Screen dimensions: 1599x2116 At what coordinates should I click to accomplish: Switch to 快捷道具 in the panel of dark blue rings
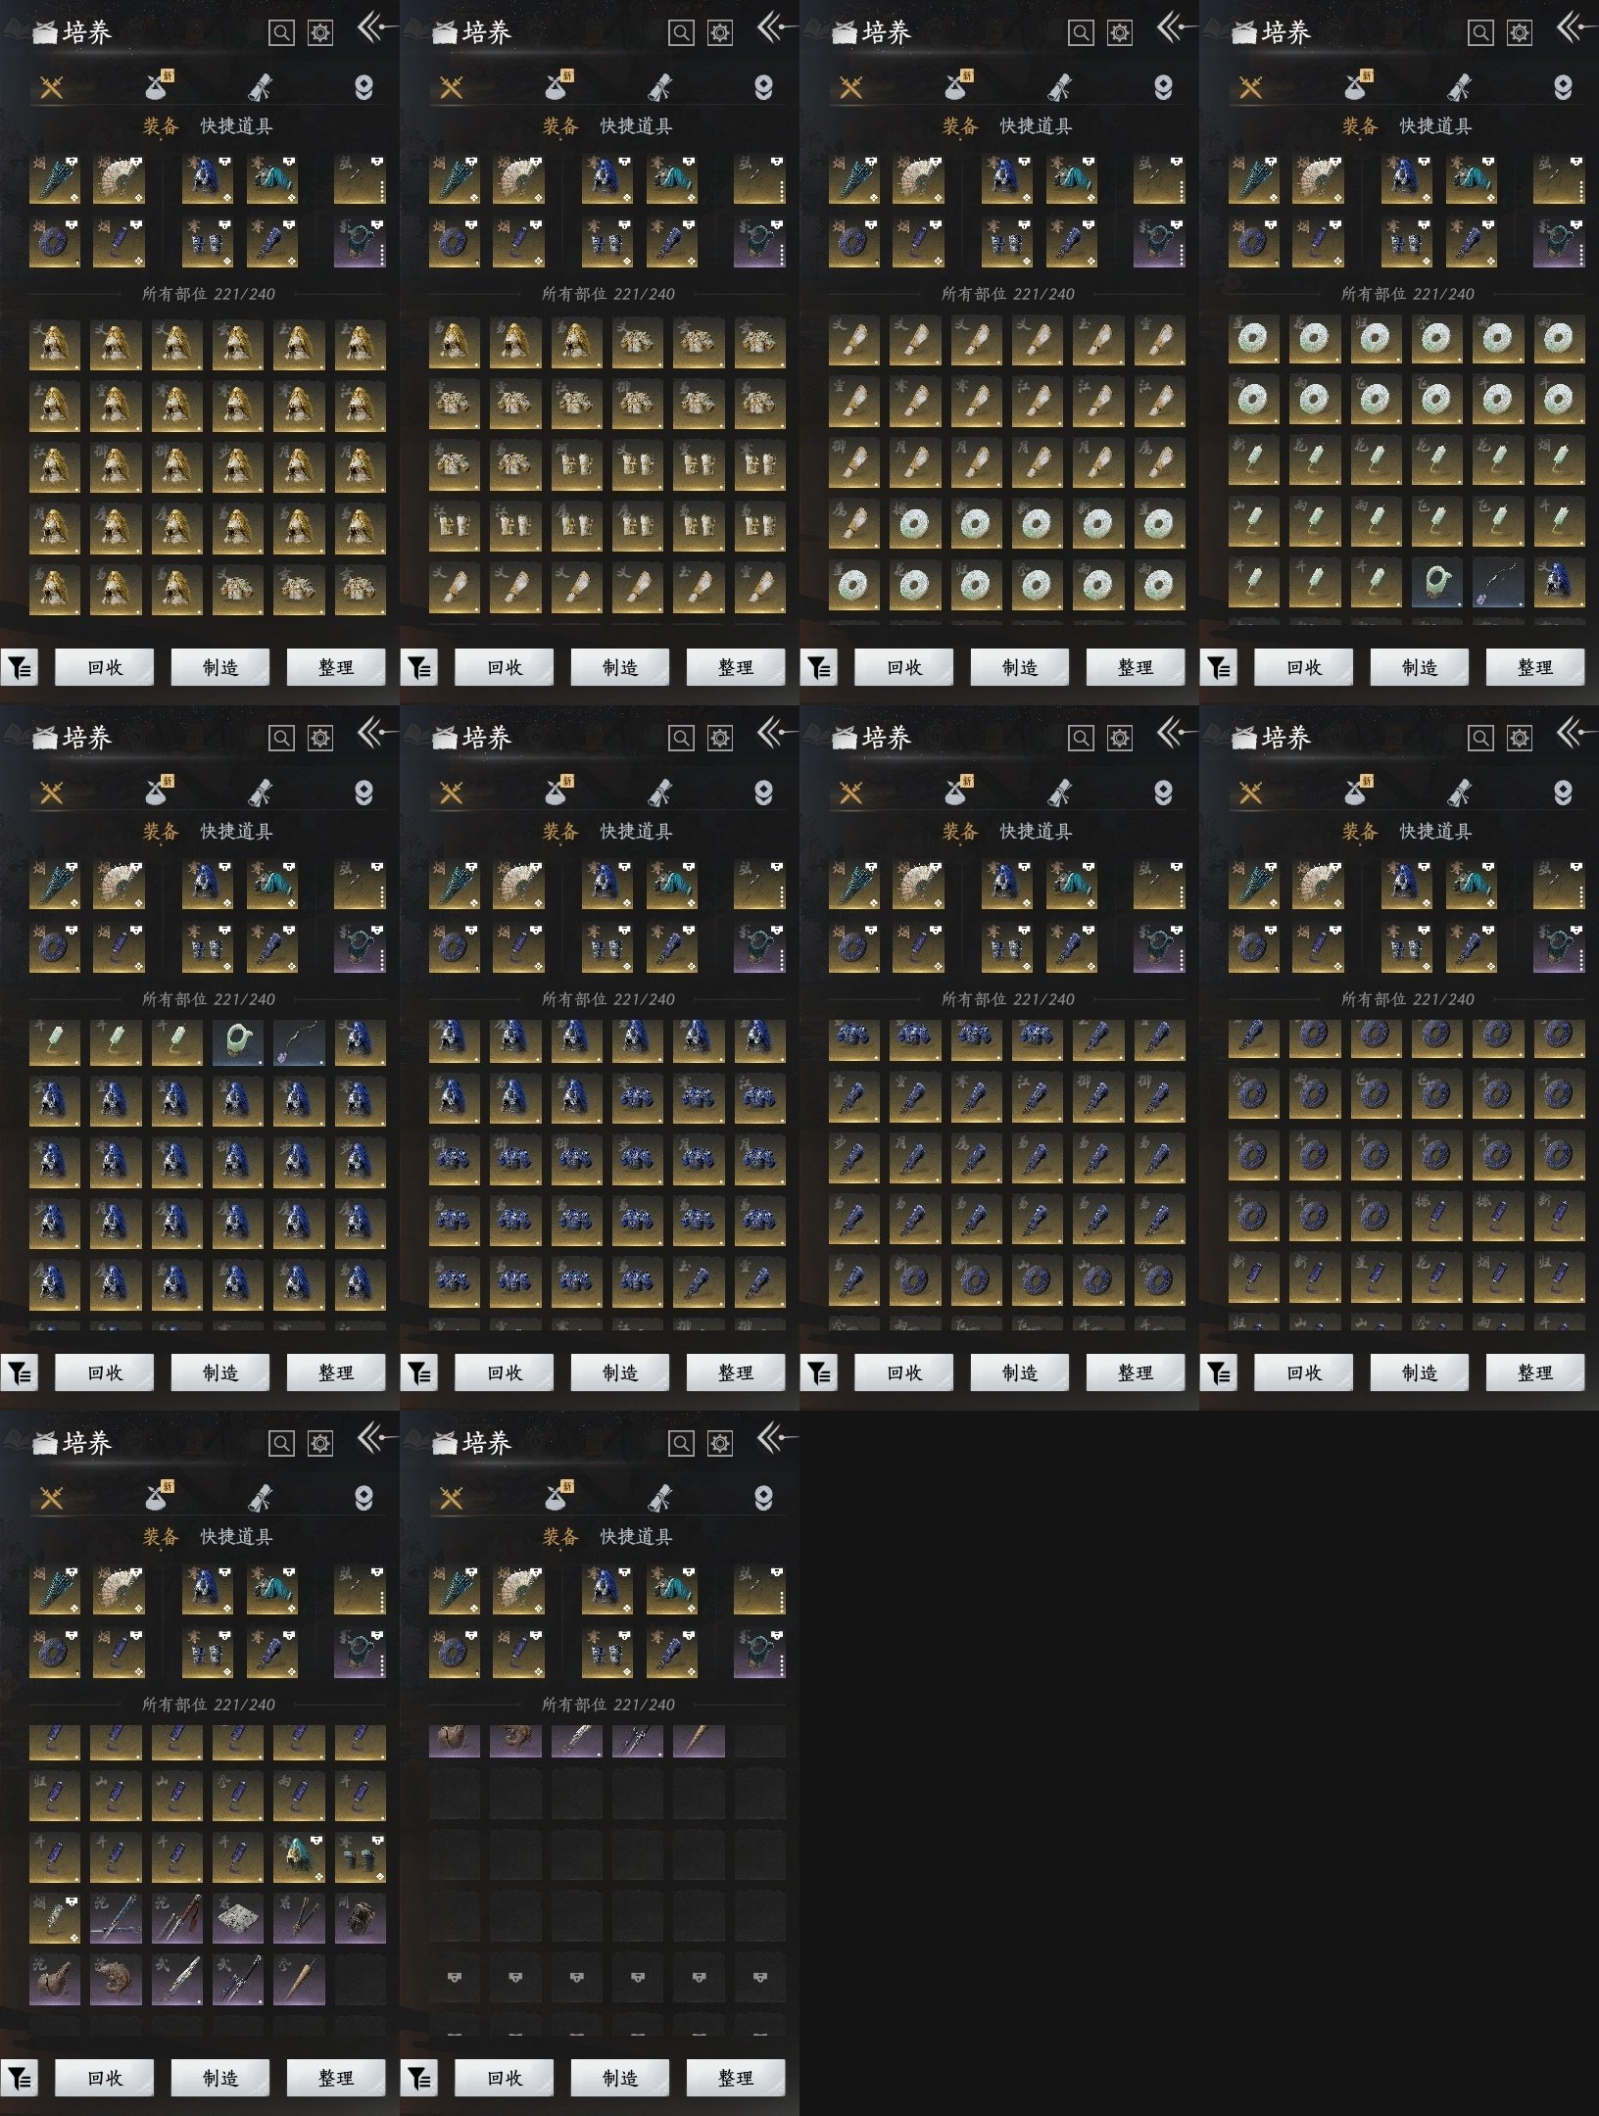click(x=1435, y=832)
